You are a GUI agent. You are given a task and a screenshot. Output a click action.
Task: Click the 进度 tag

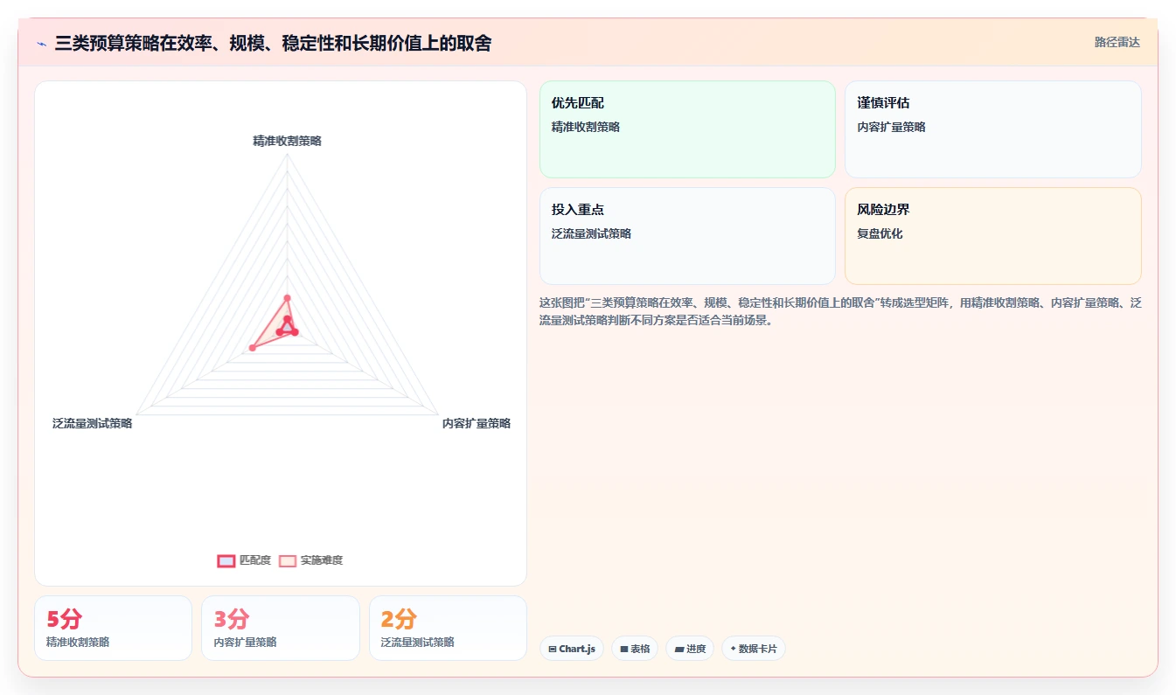(690, 649)
